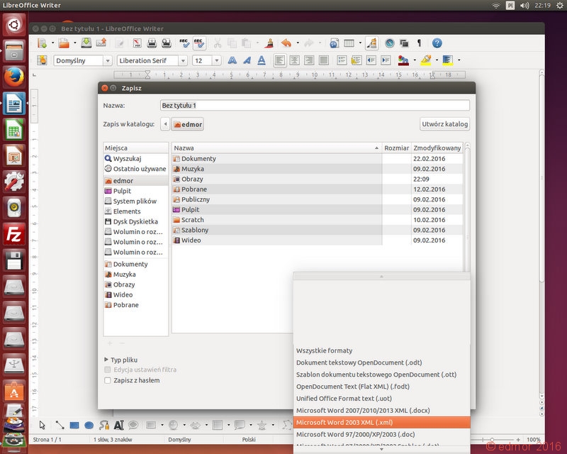Toggle formatting marks pilcrow icon

tap(419, 43)
